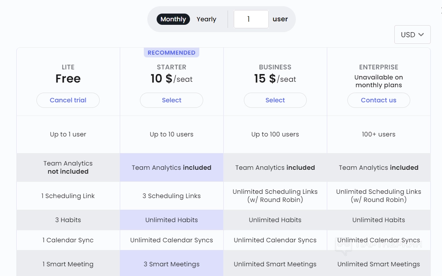Open the USD currency dropdown
Viewport: 442px width, 276px height.
tap(412, 34)
